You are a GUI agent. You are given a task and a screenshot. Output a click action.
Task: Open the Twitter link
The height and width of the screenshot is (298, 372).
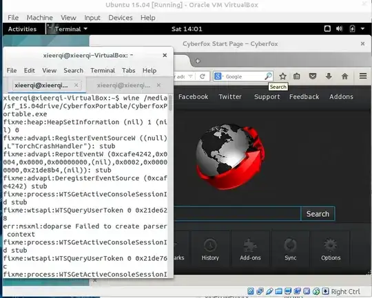coord(230,97)
